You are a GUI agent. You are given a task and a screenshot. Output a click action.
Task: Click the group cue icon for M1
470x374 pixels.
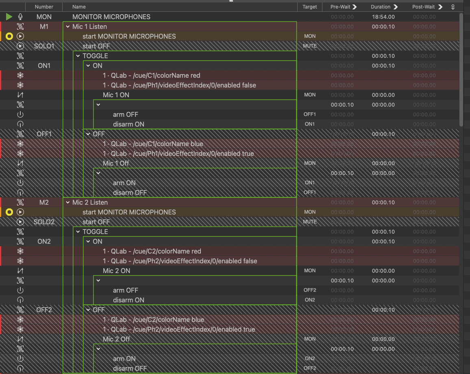click(20, 26)
